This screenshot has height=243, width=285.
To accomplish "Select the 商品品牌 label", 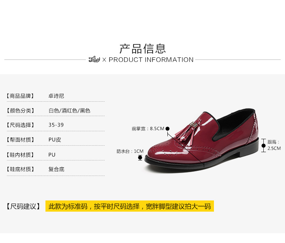I will pyautogui.click(x=20, y=96).
